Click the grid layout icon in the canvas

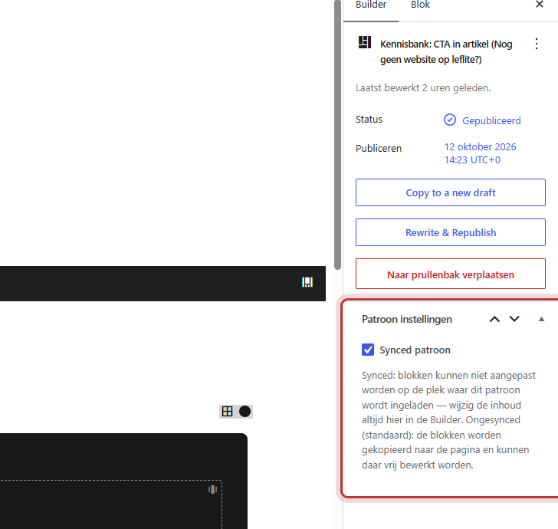click(x=227, y=412)
